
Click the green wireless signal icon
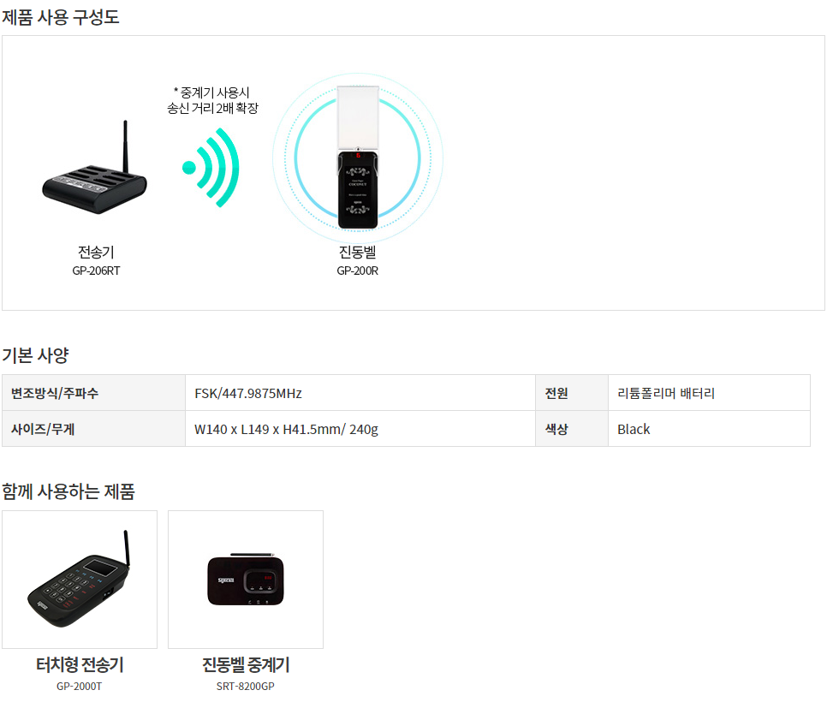tap(211, 168)
